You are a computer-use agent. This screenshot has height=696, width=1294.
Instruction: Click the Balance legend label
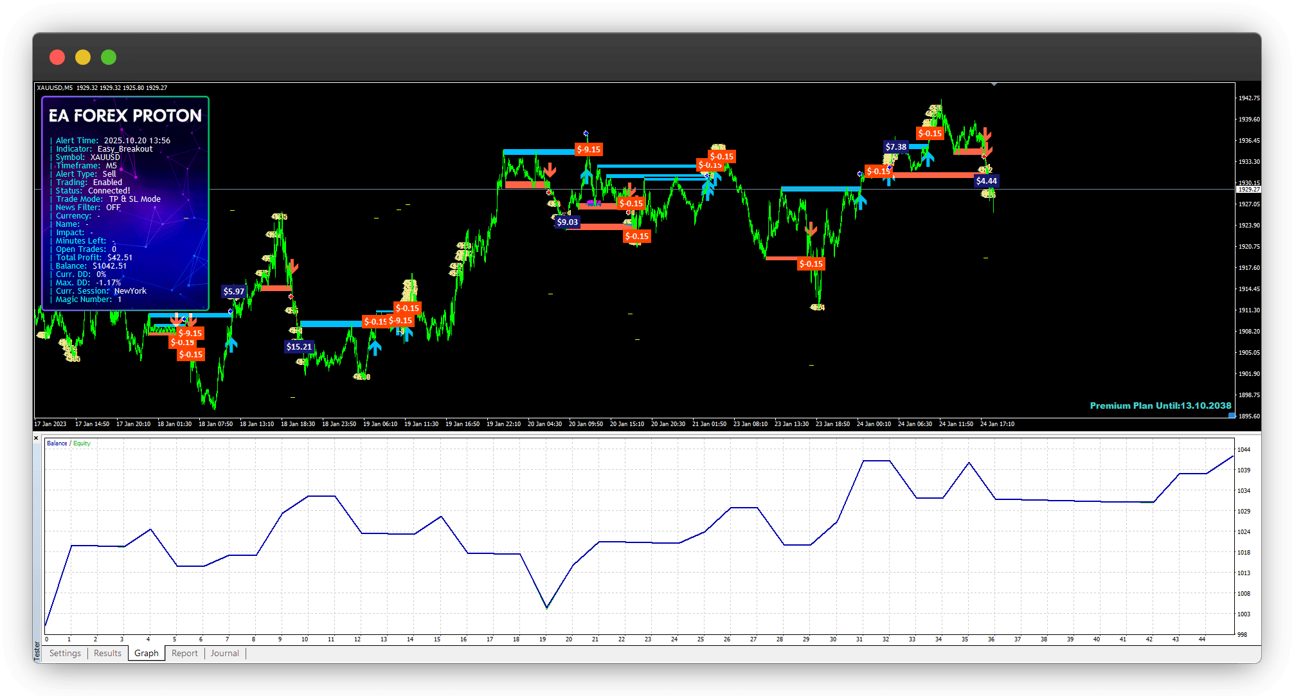tap(57, 443)
